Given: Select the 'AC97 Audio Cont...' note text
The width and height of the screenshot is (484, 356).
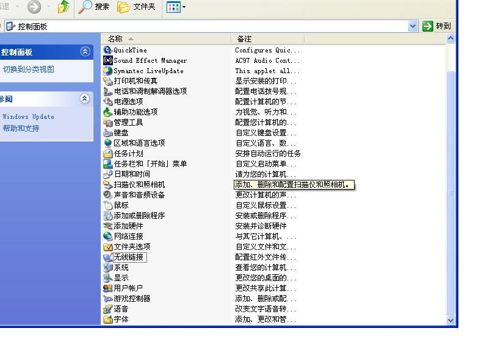Looking at the screenshot, I should click(x=267, y=60).
